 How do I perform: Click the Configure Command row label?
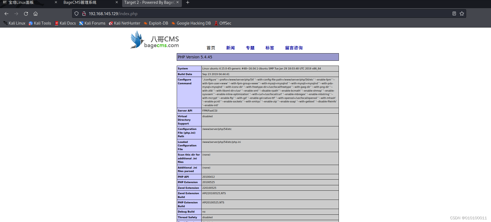tap(185, 82)
